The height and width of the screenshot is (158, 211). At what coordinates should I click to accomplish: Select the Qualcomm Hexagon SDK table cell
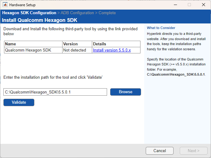(28, 50)
